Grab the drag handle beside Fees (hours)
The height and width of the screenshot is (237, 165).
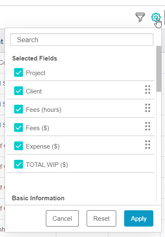[147, 108]
